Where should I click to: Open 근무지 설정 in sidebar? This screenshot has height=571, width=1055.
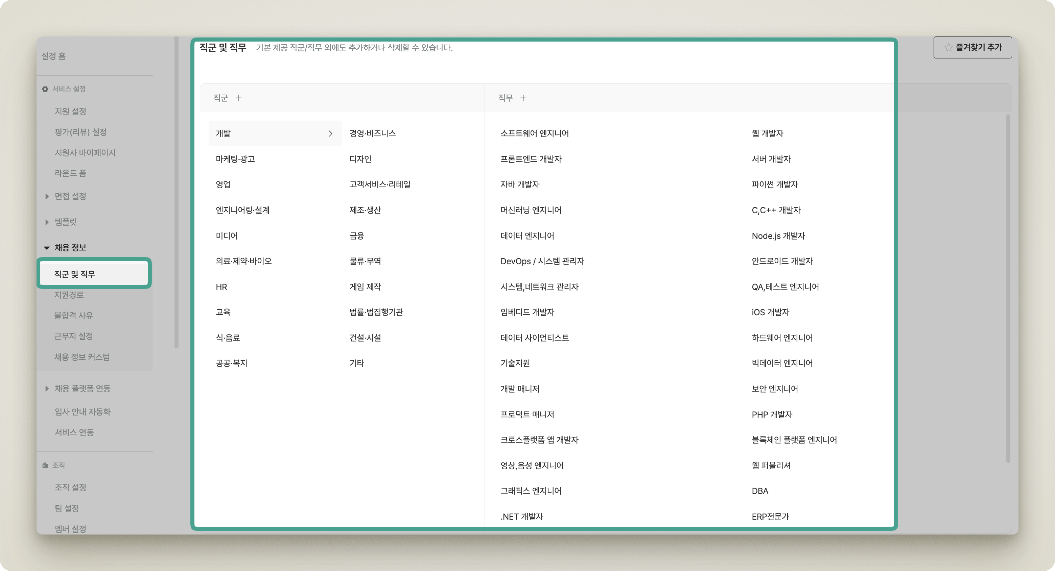[74, 336]
